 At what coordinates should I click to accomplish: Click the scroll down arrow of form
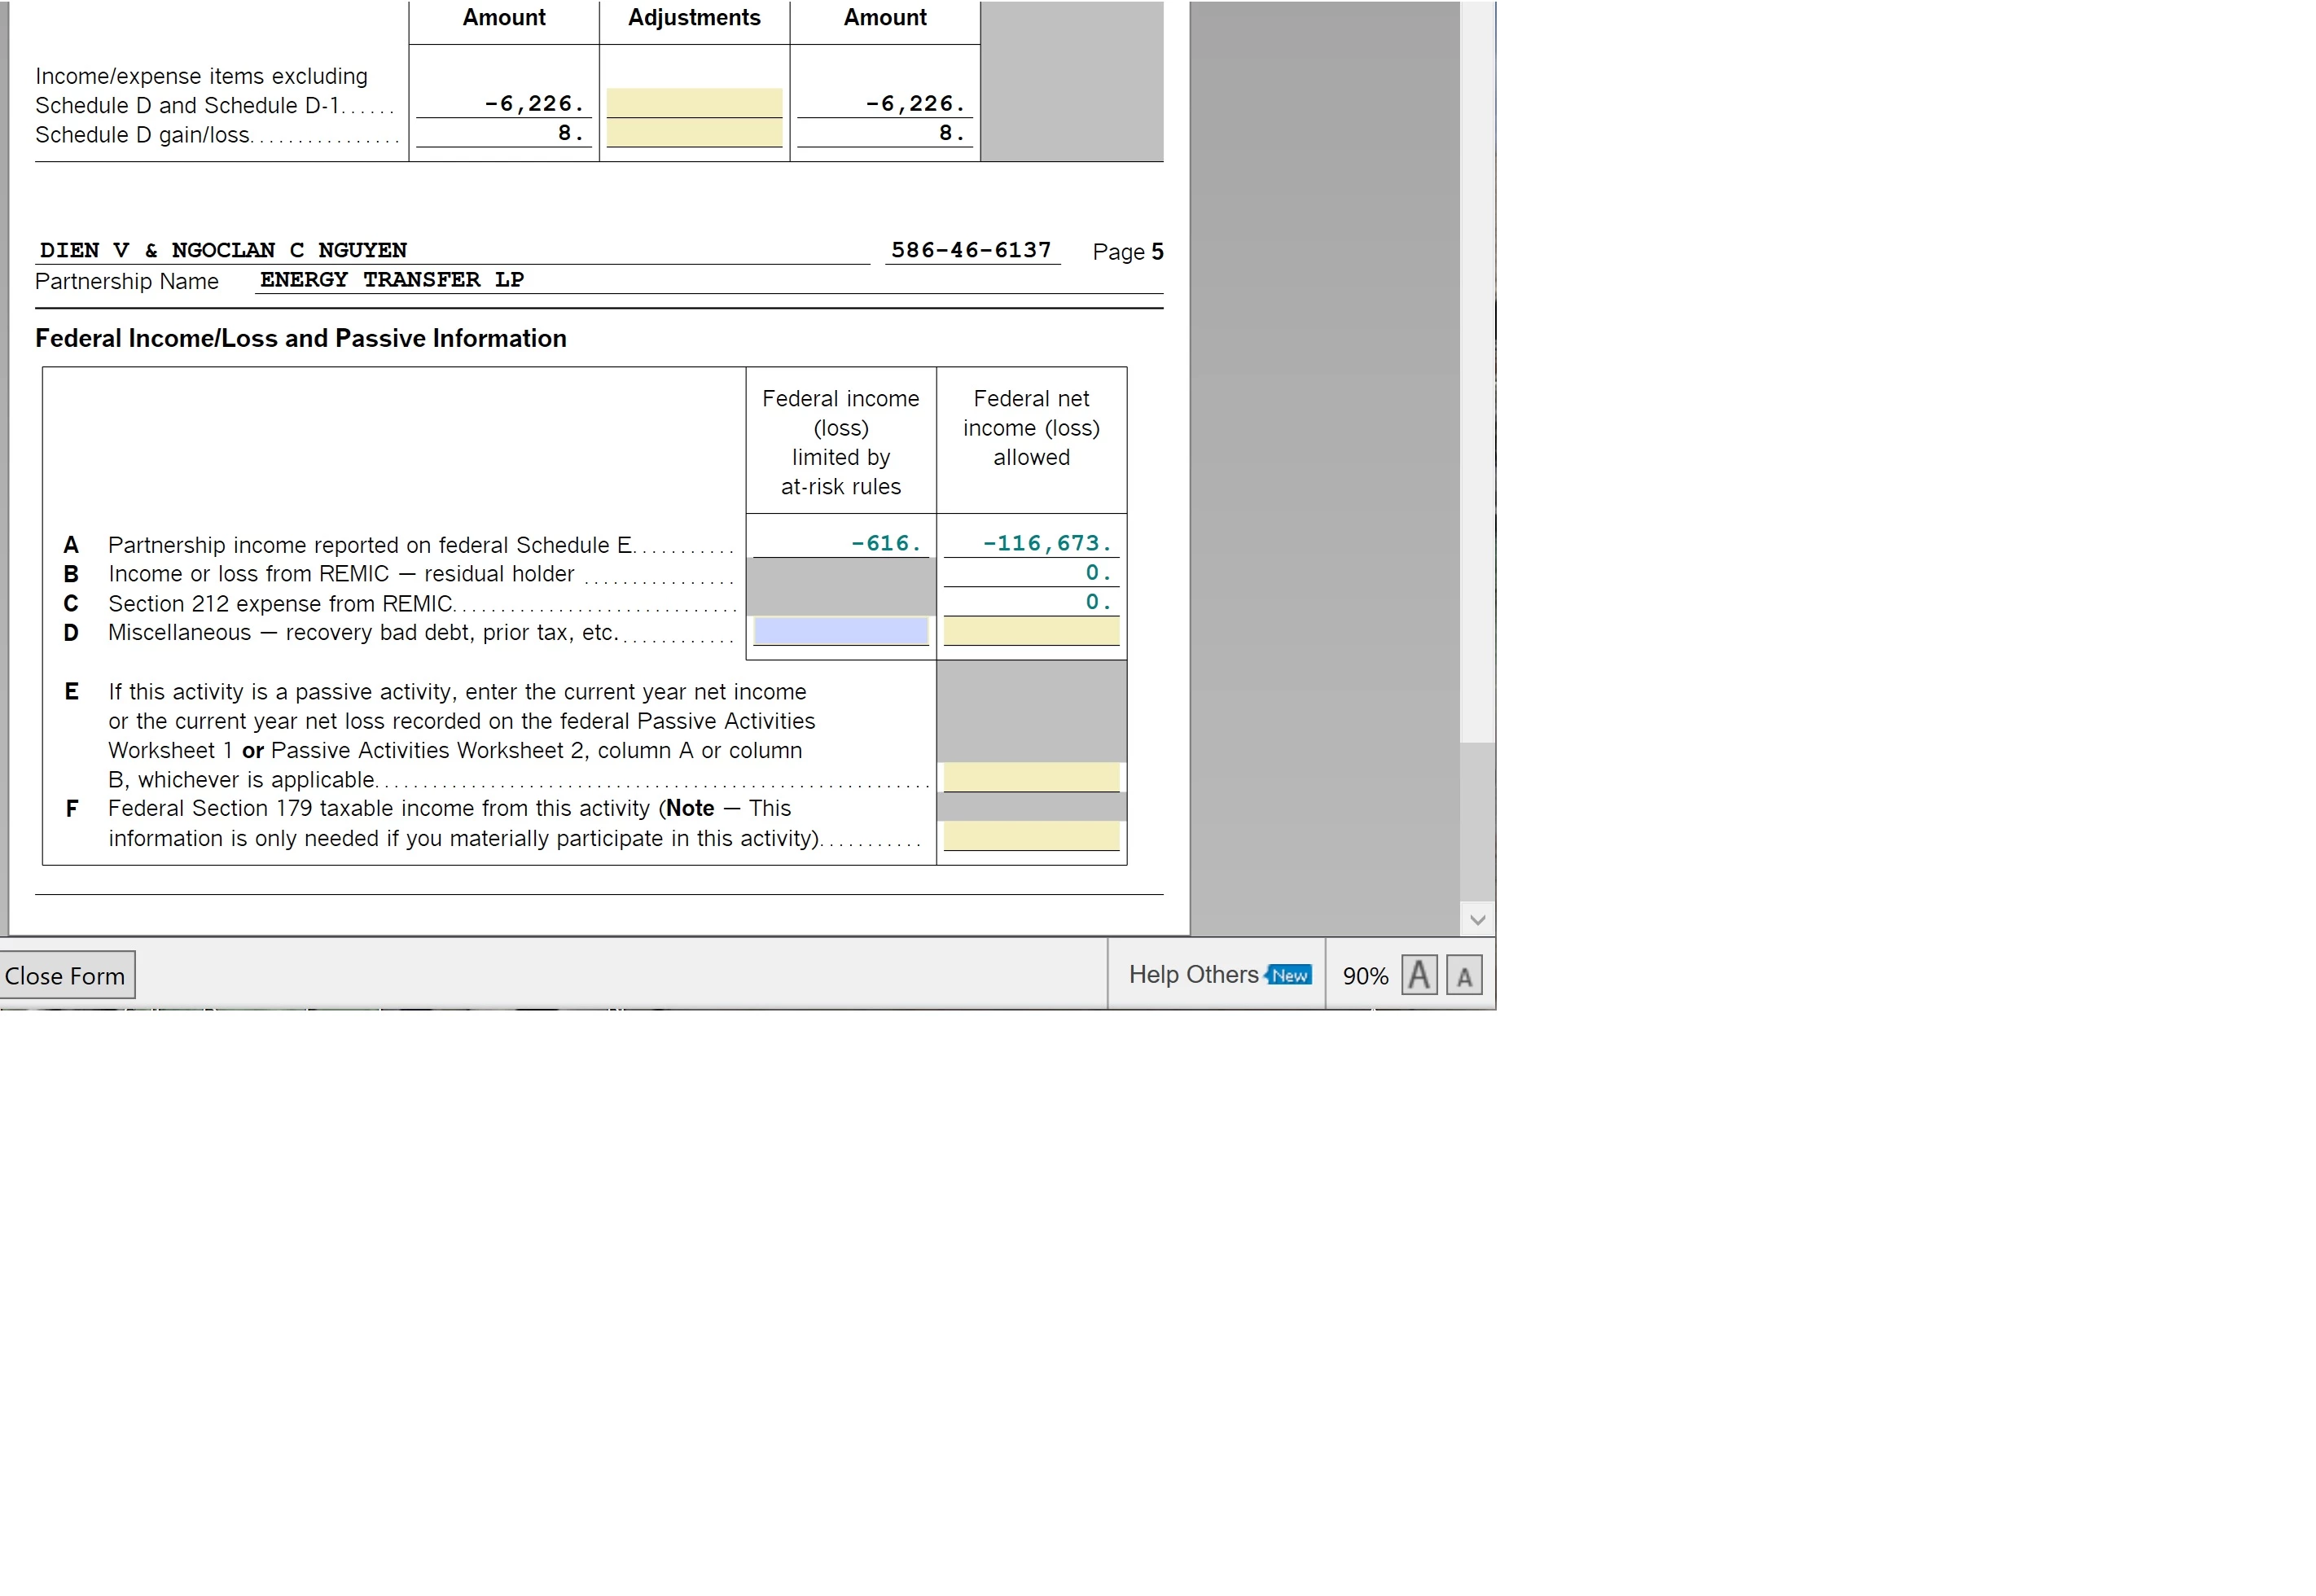[1477, 920]
